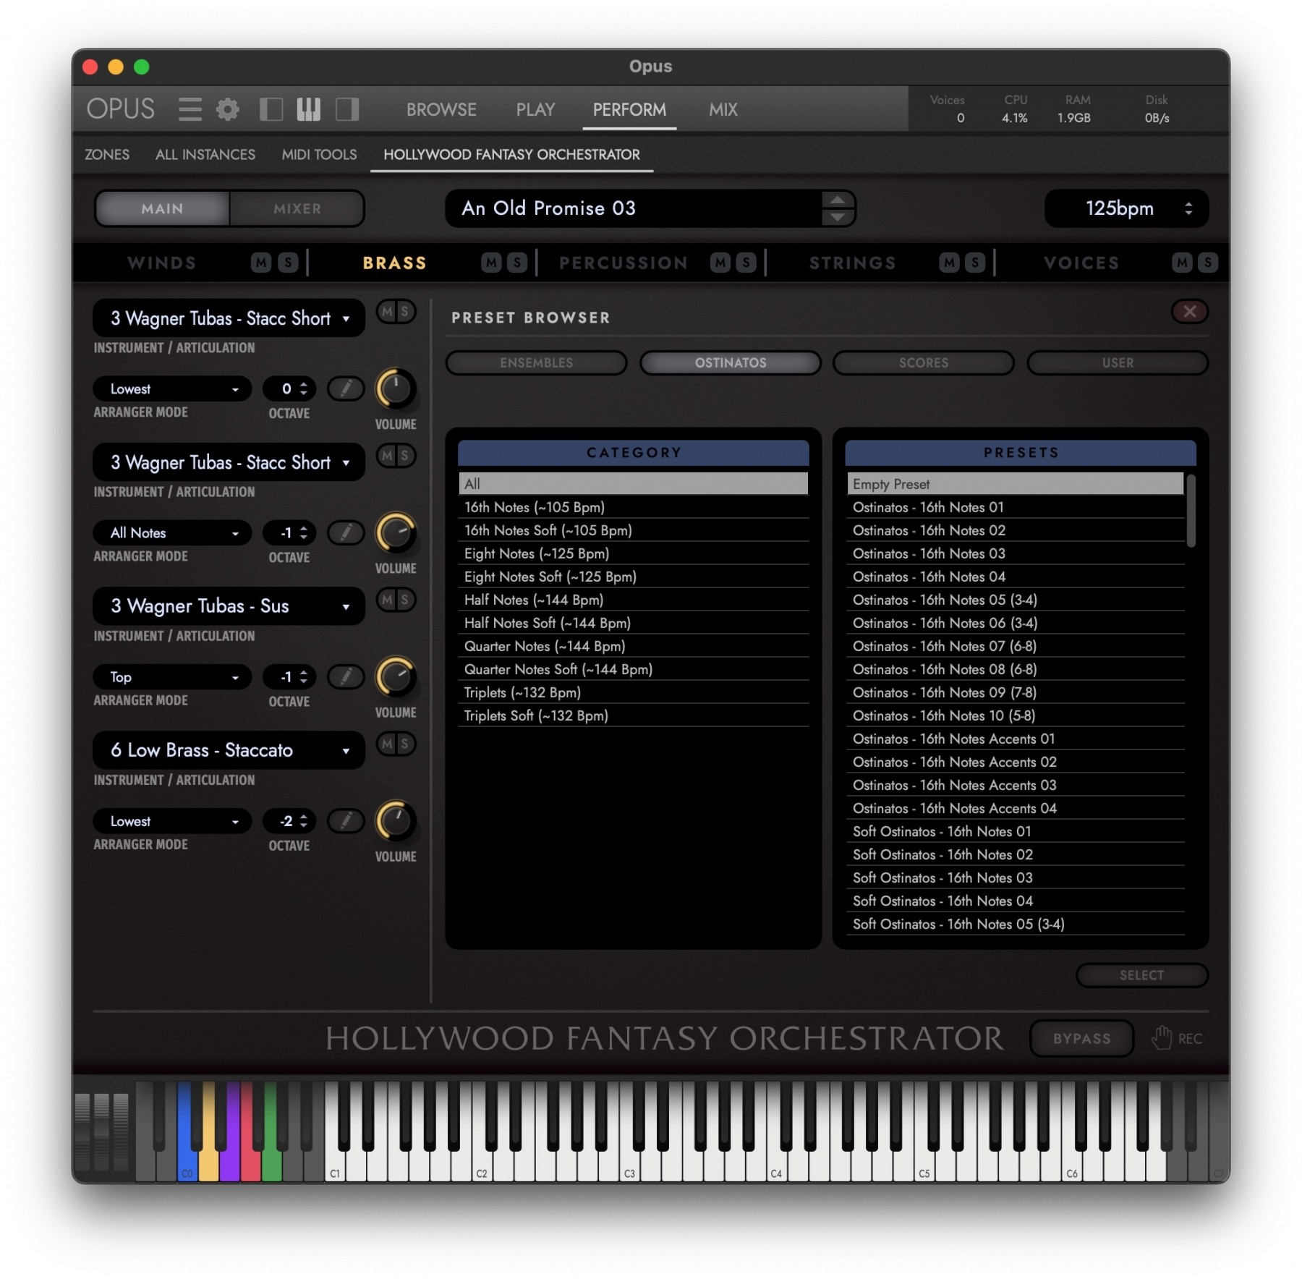Solo the Brass section with S

[x=516, y=263]
